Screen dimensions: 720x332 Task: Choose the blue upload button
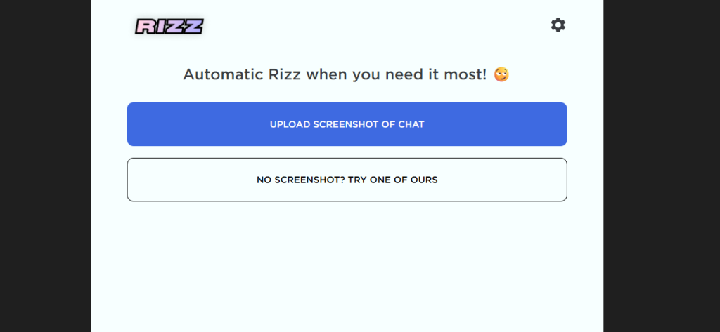(x=347, y=124)
